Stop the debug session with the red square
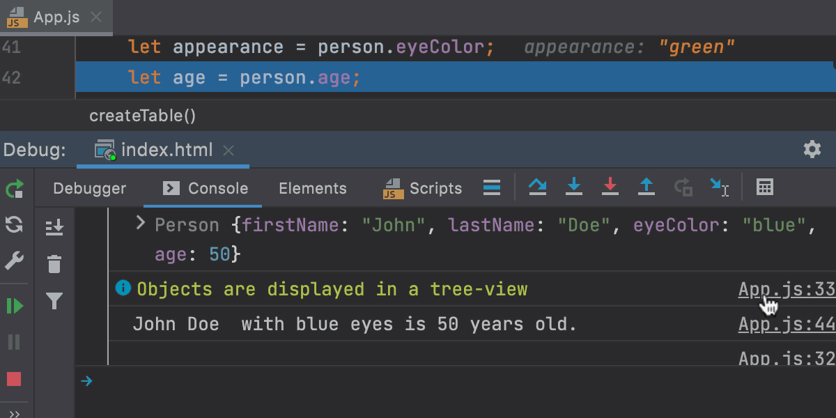 (x=14, y=378)
